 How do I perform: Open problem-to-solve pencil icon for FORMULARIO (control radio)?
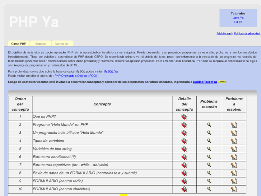click(234, 181)
